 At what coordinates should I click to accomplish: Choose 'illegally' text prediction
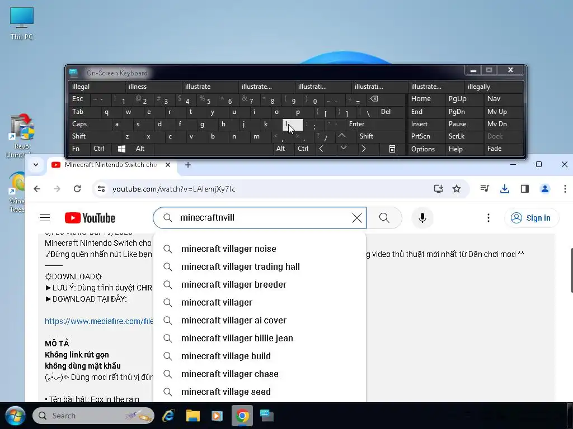494,87
